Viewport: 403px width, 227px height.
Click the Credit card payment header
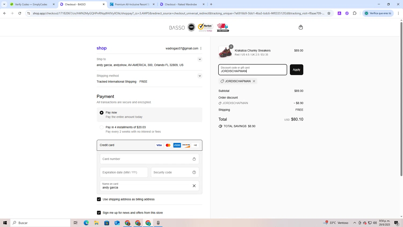[x=149, y=145]
